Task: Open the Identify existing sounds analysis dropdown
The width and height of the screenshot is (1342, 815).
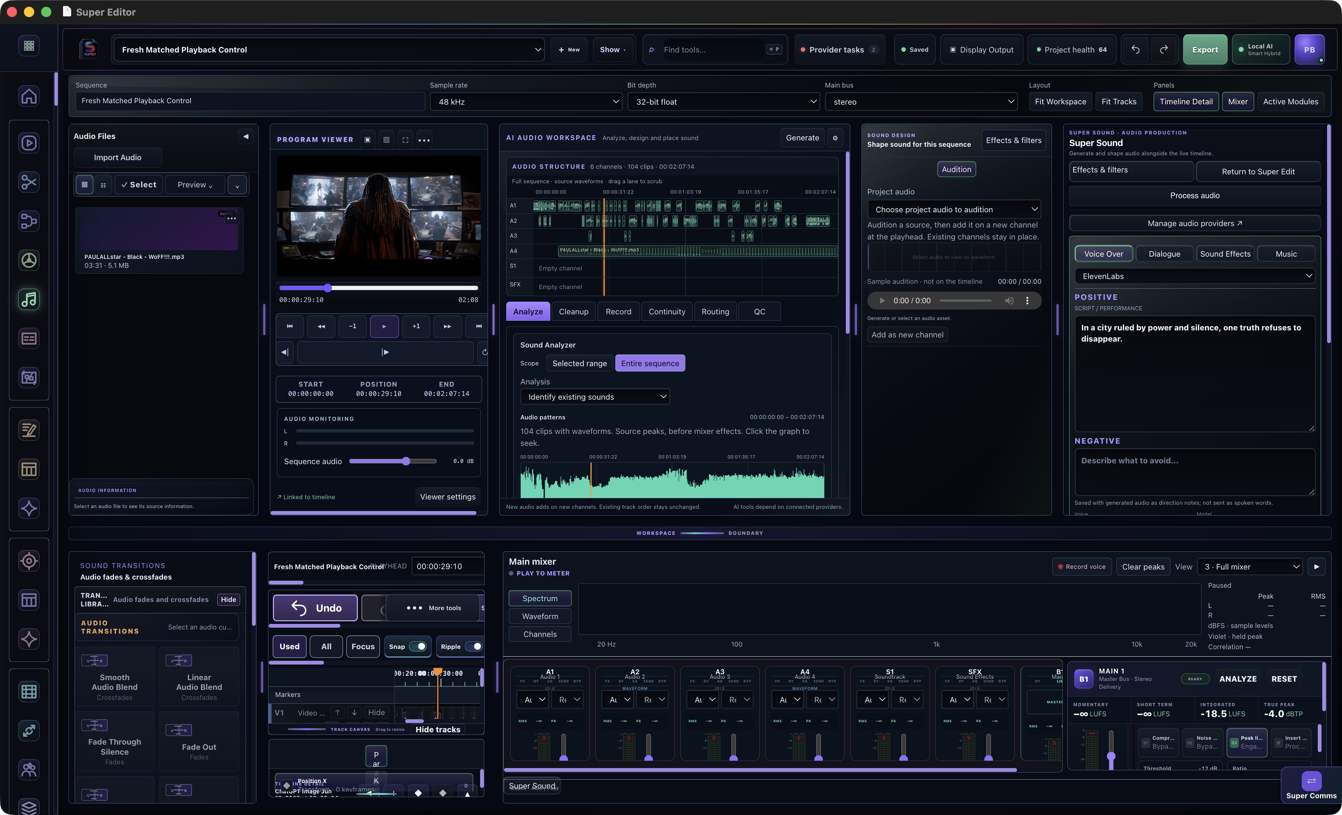Action: click(595, 397)
